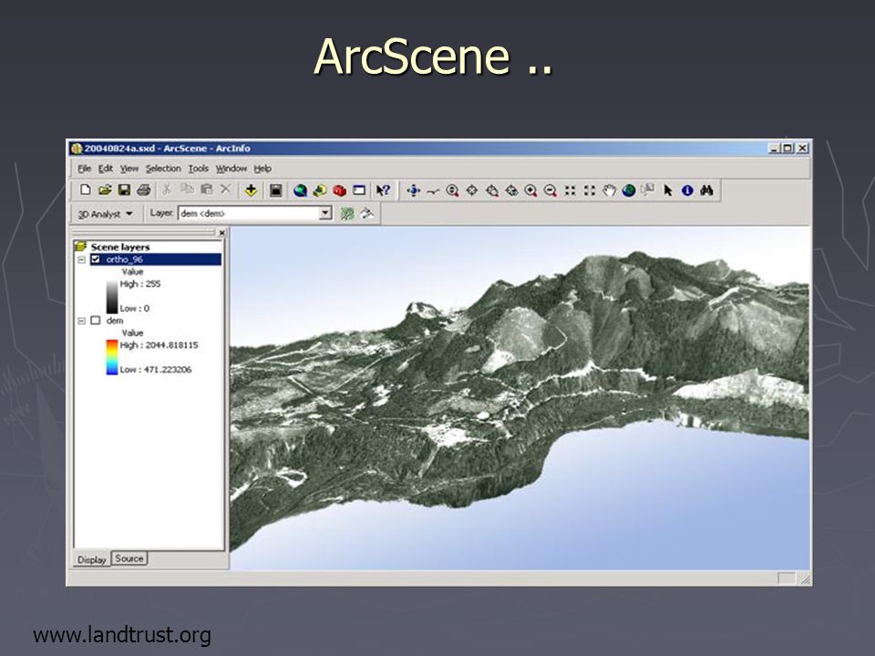Select the Zoom to Target tool

tap(491, 190)
